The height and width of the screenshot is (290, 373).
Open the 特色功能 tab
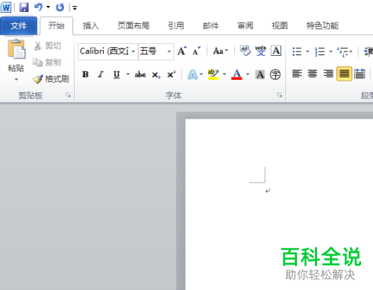click(322, 25)
